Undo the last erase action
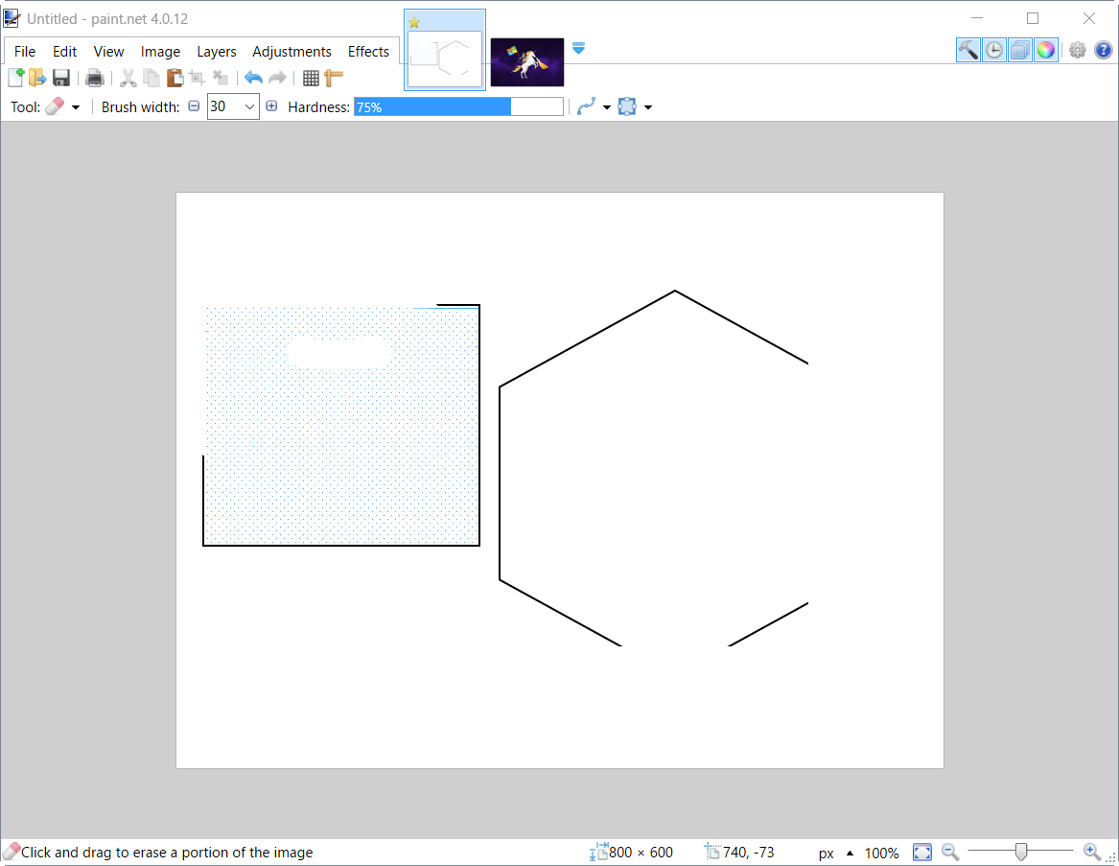 [x=253, y=78]
